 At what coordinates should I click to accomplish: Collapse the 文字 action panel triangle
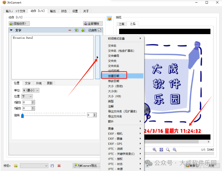[x=11, y=31]
